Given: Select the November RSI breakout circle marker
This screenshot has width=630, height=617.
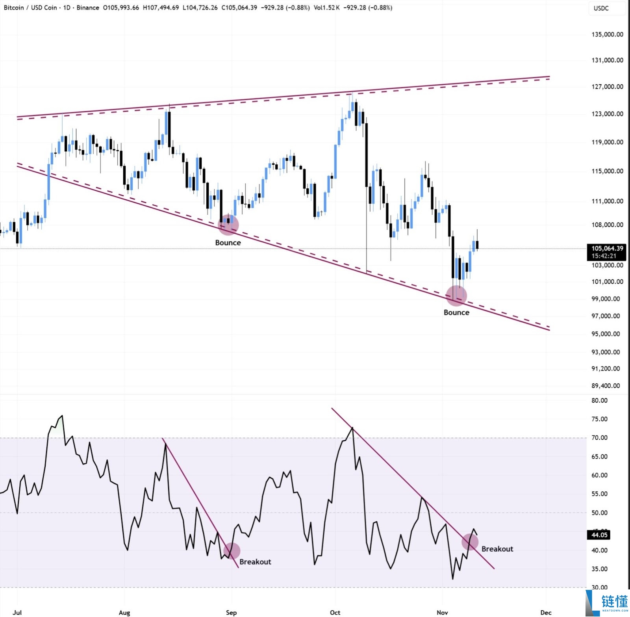Looking at the screenshot, I should pos(470,542).
